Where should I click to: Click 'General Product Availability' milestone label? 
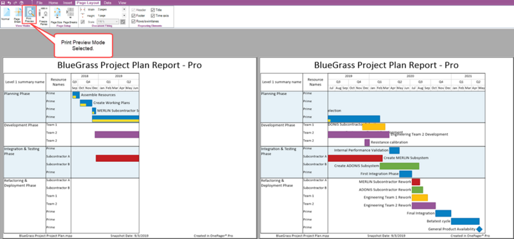[452, 229]
